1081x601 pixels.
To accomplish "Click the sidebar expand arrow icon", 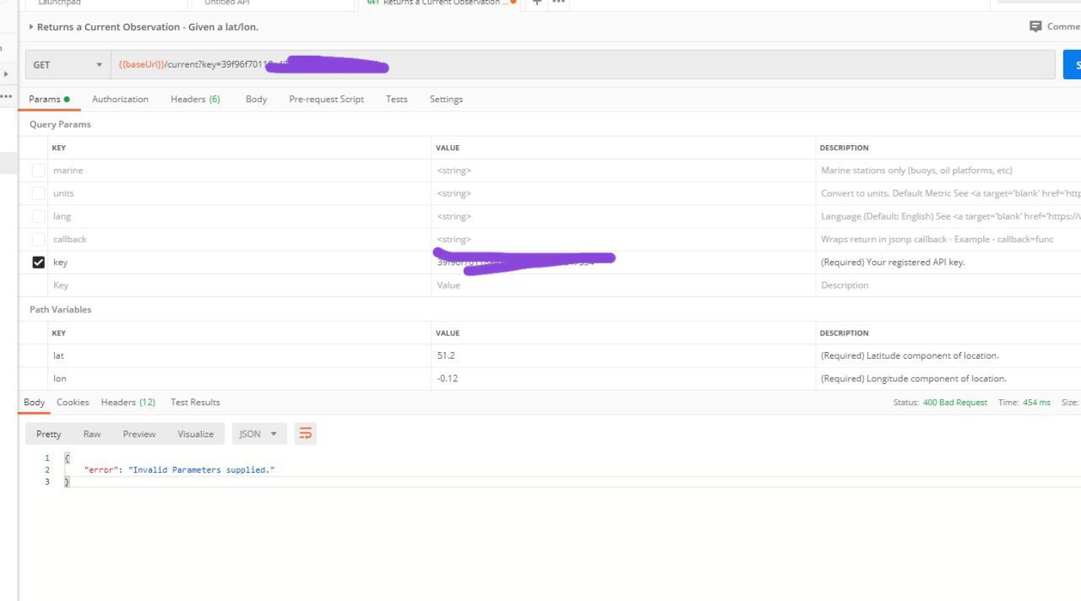I will (6, 74).
